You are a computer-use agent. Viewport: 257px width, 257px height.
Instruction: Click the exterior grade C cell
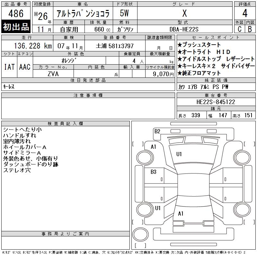click(x=239, y=29)
